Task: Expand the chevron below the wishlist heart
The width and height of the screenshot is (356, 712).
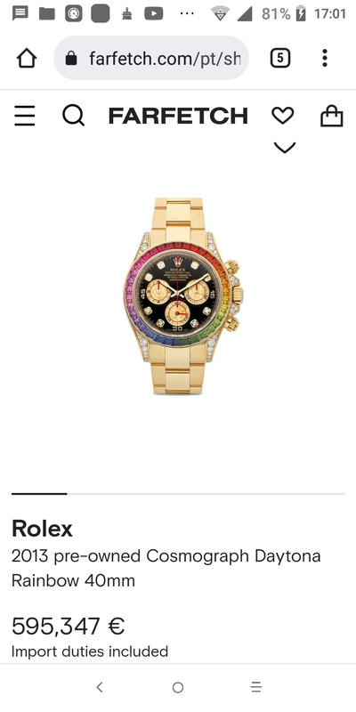Action: [284, 148]
